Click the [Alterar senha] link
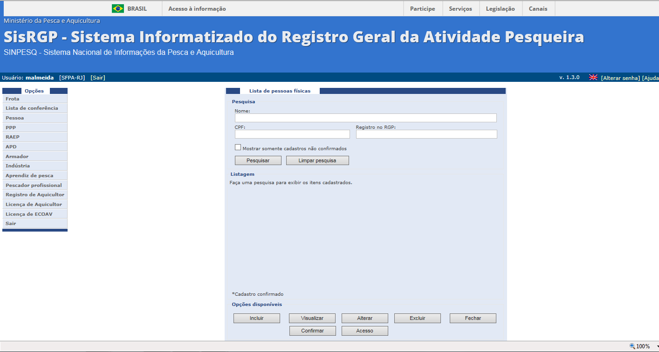The height and width of the screenshot is (352, 659). (620, 78)
